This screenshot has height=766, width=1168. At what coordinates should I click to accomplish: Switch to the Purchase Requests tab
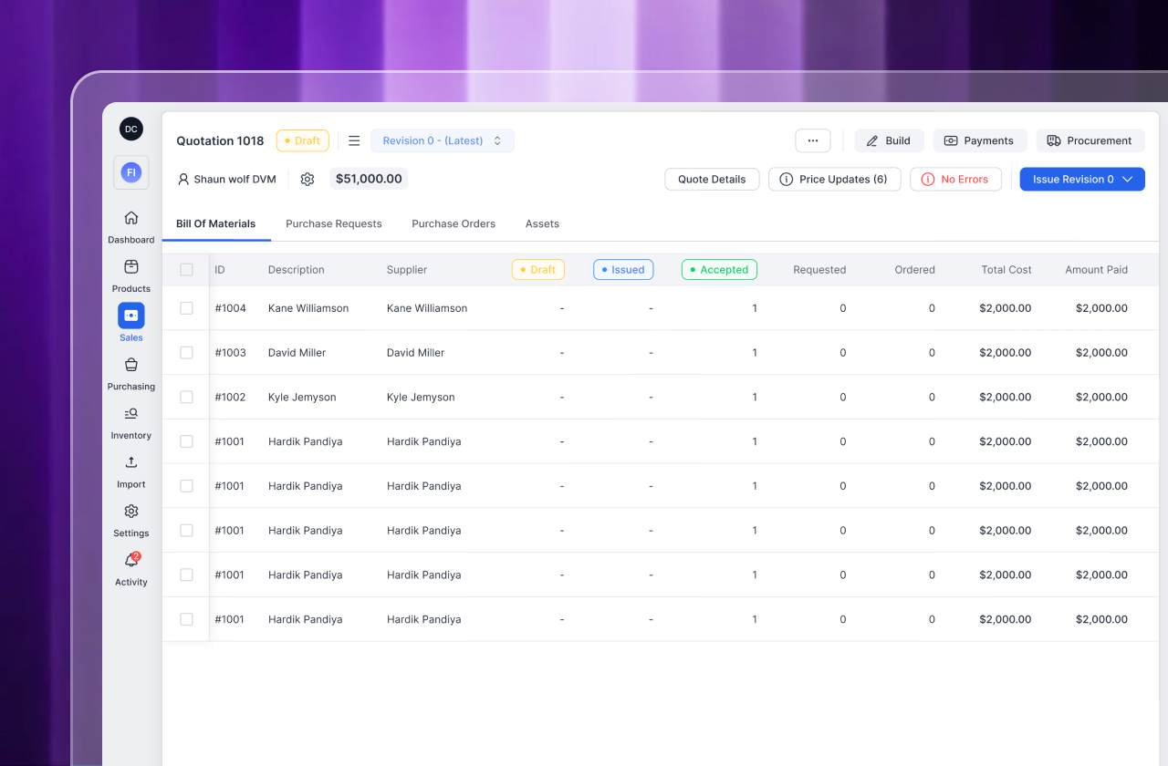(x=334, y=224)
